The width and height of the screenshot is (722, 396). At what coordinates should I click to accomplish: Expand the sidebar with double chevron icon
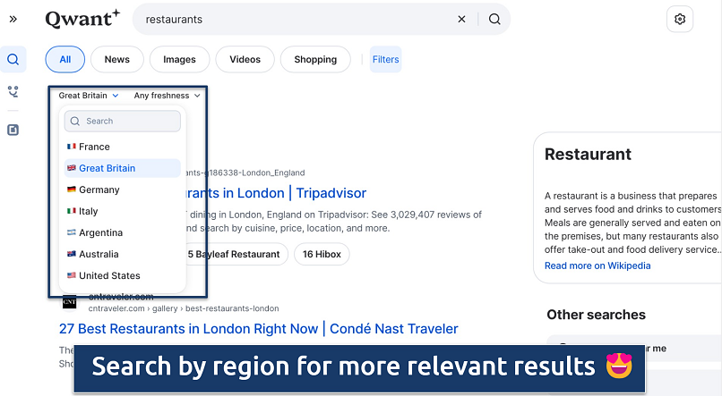tap(13, 19)
